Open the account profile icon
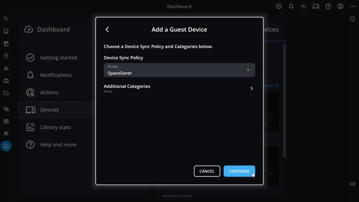The width and height of the screenshot is (359, 202). point(340,6)
